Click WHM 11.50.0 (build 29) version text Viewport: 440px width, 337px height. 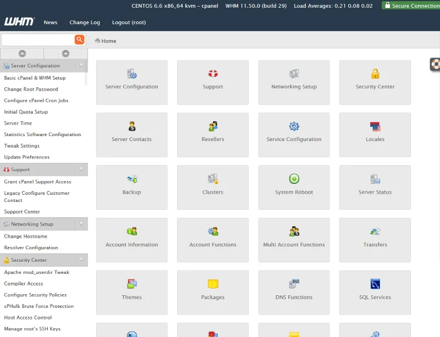pos(256,5)
